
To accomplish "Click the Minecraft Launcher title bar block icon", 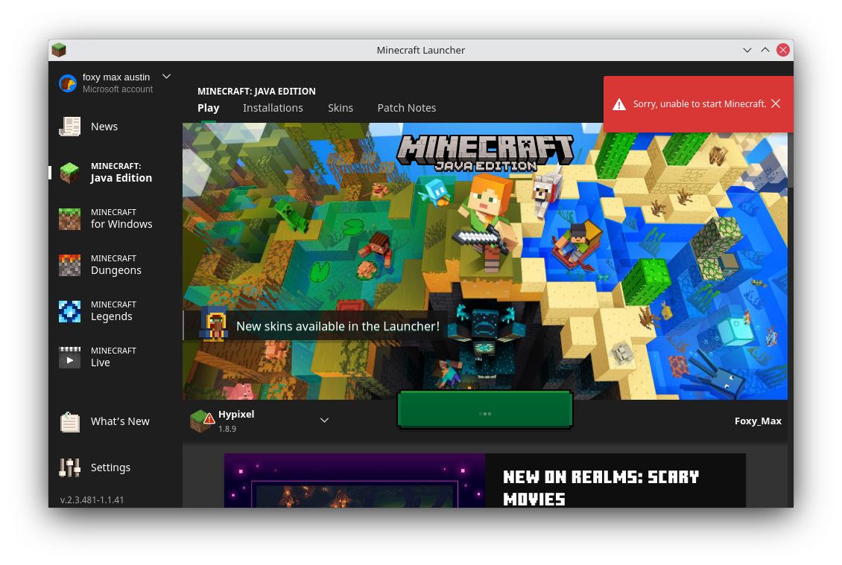I will pos(59,50).
